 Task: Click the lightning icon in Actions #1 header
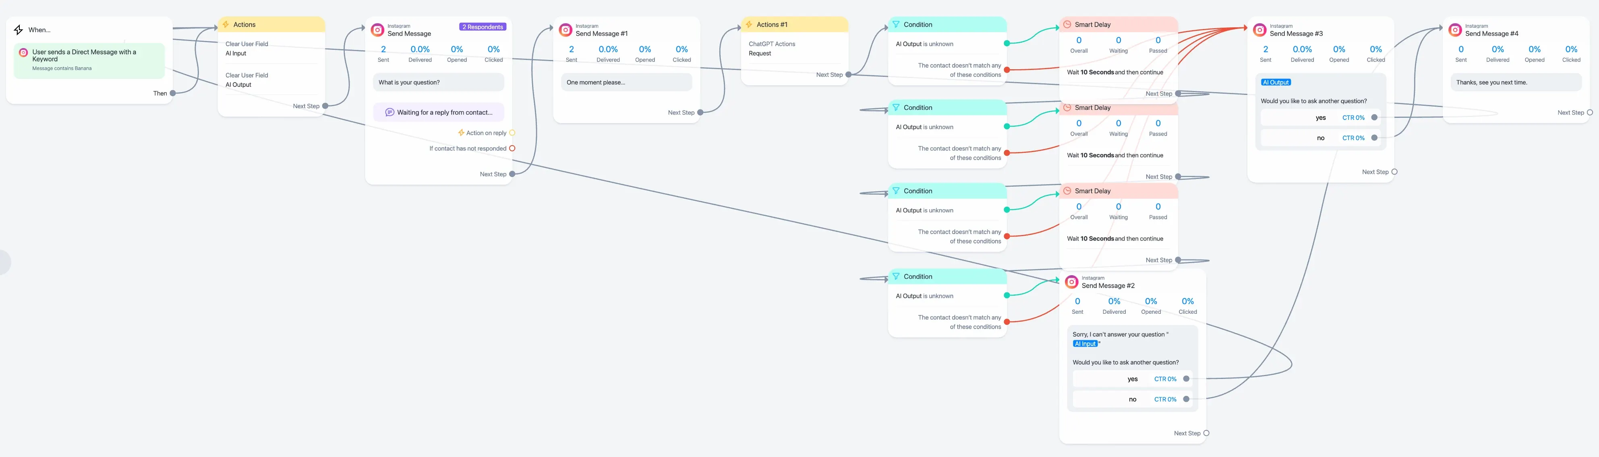[749, 25]
